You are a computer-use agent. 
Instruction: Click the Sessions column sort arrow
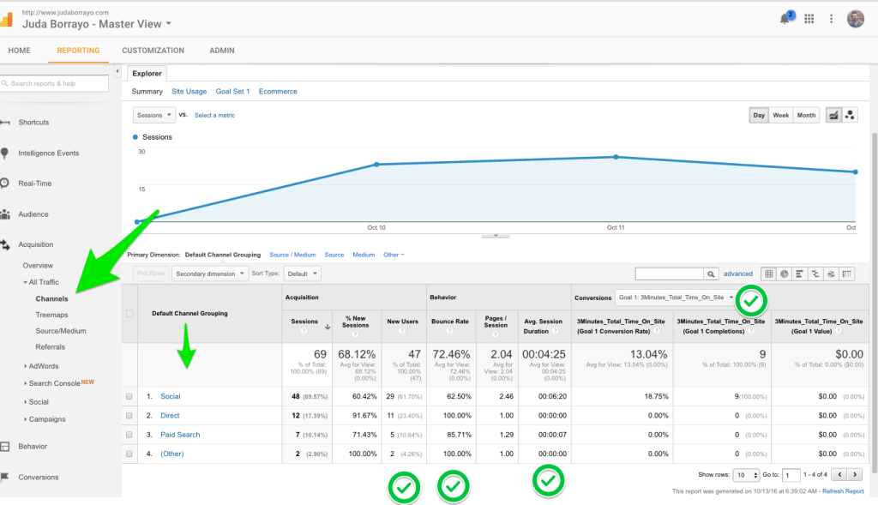[x=327, y=327]
